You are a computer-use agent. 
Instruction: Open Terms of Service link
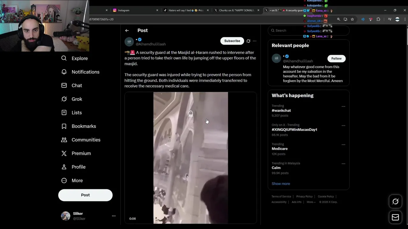click(281, 197)
